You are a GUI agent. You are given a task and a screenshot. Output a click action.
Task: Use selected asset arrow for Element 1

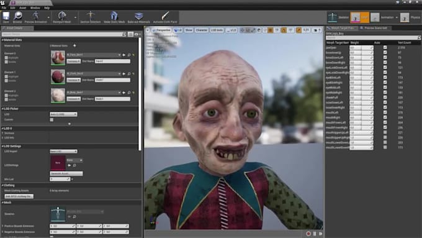(123, 73)
